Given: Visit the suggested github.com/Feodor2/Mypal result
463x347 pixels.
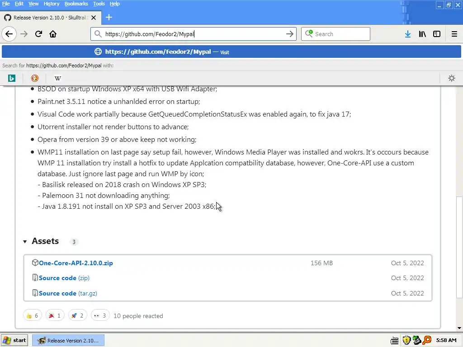Looking at the screenshot, I should (231, 52).
